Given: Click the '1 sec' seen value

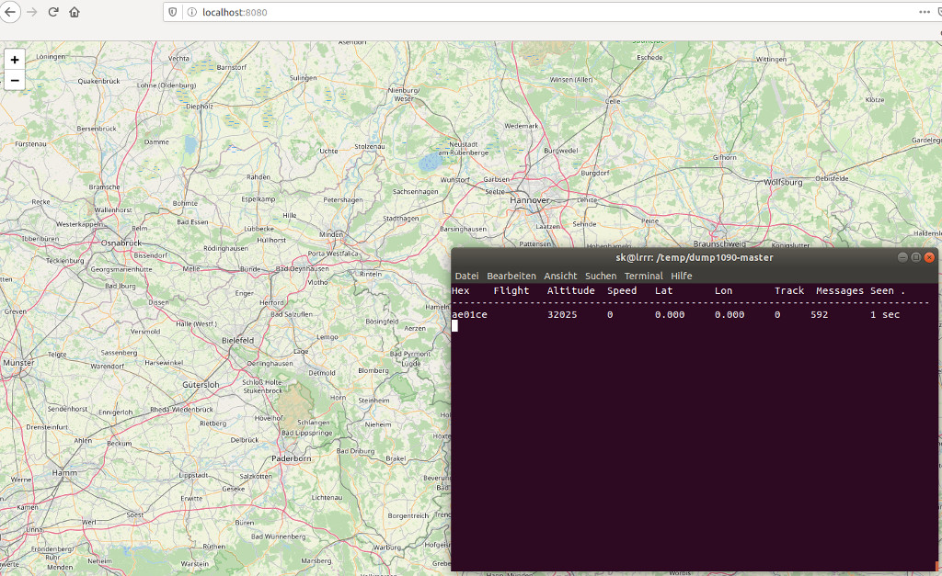Looking at the screenshot, I should point(885,314).
